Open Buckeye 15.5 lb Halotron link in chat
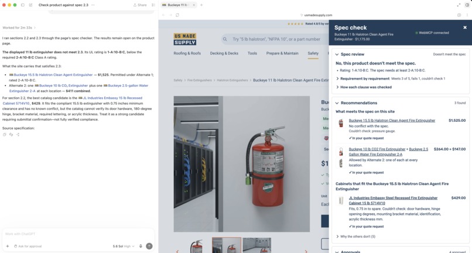Screen dimensions: 472x253 pos(53,75)
